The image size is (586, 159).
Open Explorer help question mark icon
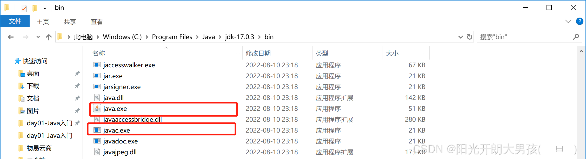[x=580, y=21]
